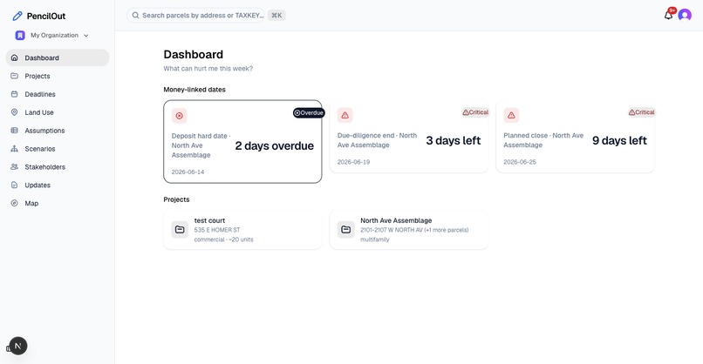This screenshot has height=364, width=703.
Task: Open Stakeholders in the sidebar
Action: point(58,167)
